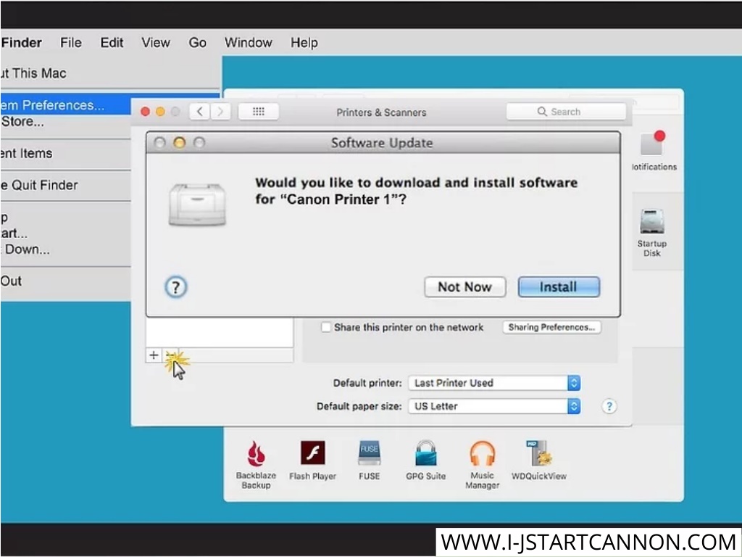Open Printers & Scanners help button

609,406
